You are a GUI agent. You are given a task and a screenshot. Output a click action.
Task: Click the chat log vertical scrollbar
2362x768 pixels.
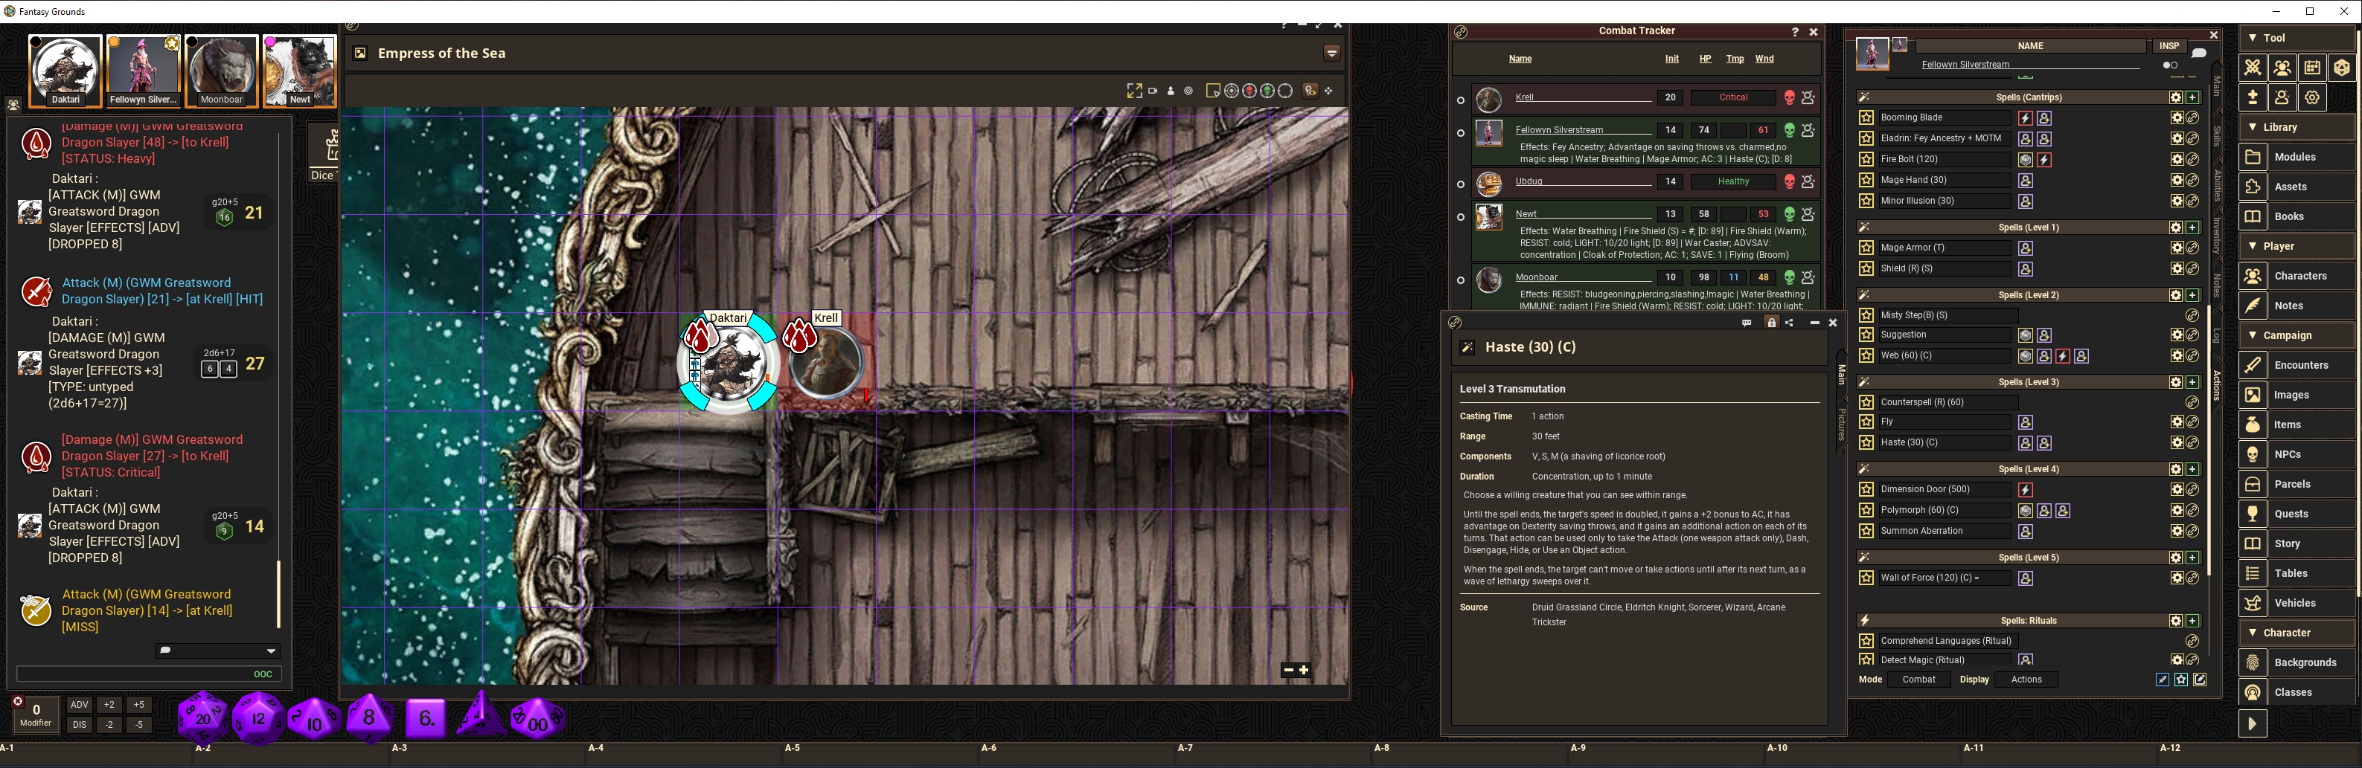(x=278, y=595)
